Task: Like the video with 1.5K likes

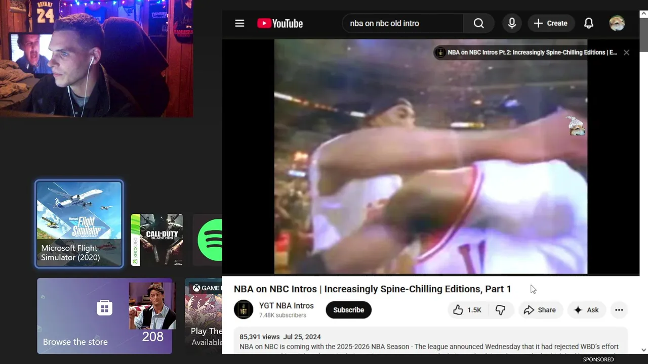Action: click(x=467, y=310)
